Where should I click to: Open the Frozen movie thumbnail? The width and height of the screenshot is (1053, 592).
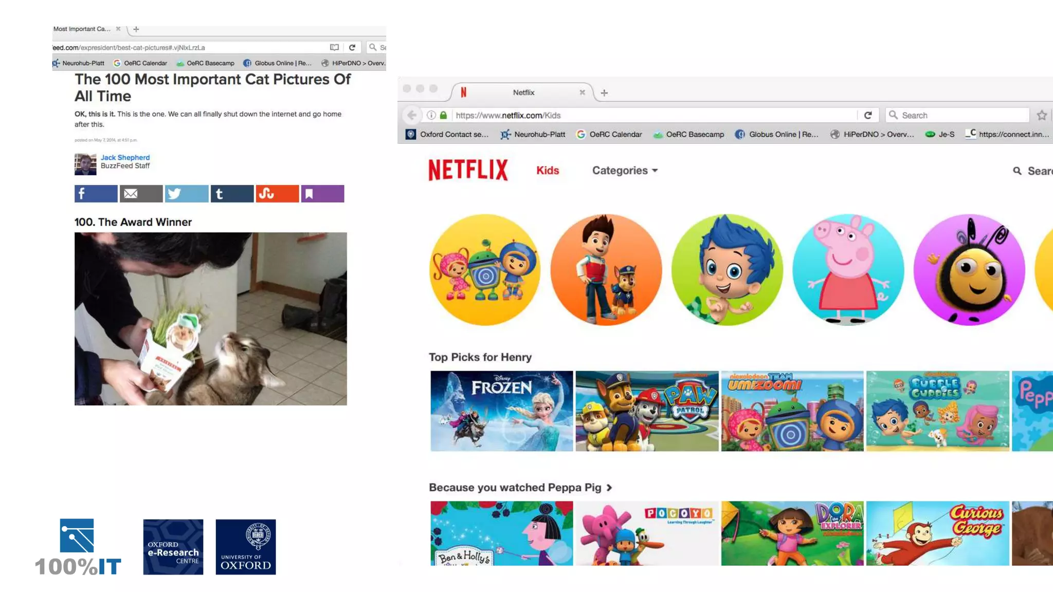(501, 411)
